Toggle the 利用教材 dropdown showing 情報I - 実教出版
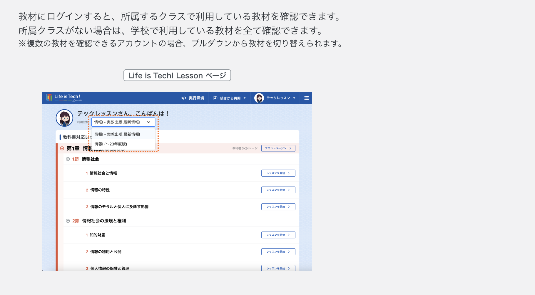 click(123, 122)
